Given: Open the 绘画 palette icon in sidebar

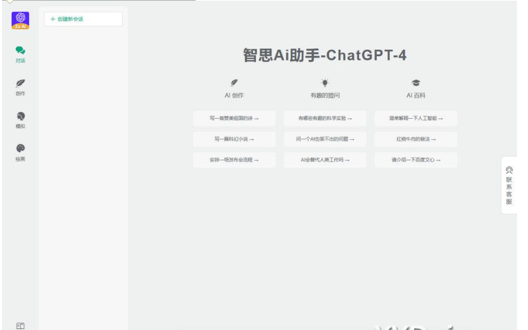Looking at the screenshot, I should [x=20, y=152].
